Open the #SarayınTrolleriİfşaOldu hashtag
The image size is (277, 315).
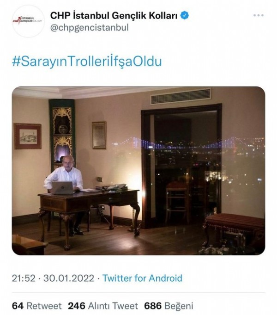click(87, 62)
